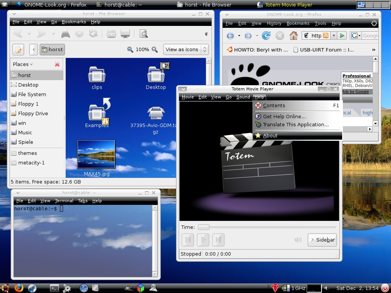Open HOWTO: Beryl with... bookmark
The width and height of the screenshot is (391, 293).
[257, 50]
